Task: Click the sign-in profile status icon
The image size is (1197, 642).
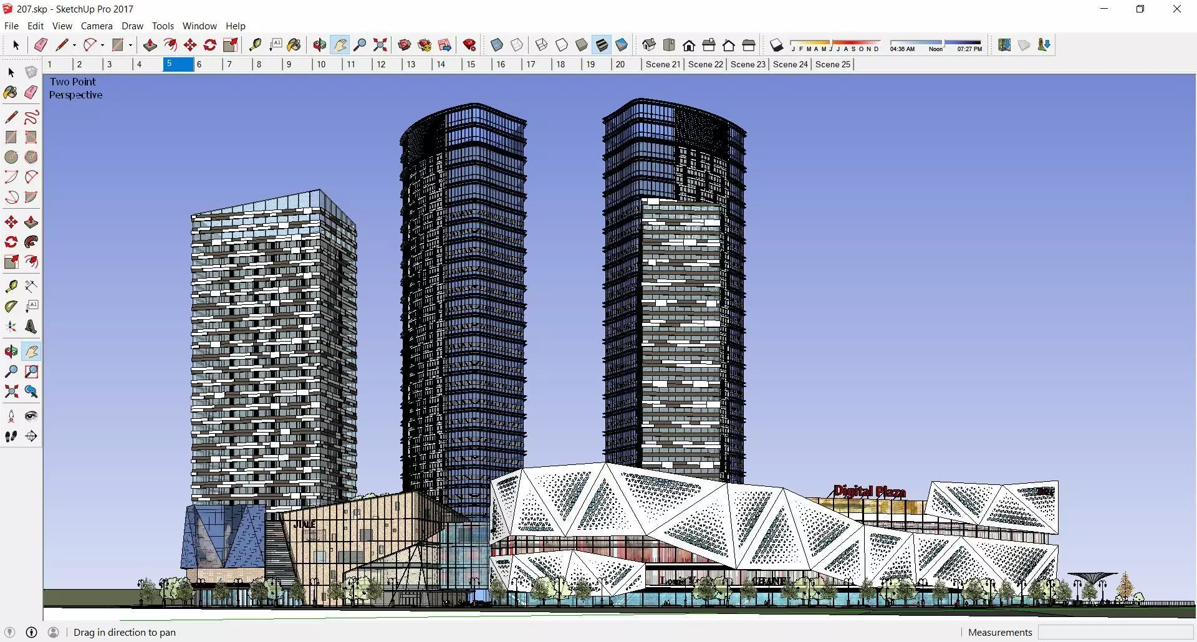Action: [x=54, y=632]
